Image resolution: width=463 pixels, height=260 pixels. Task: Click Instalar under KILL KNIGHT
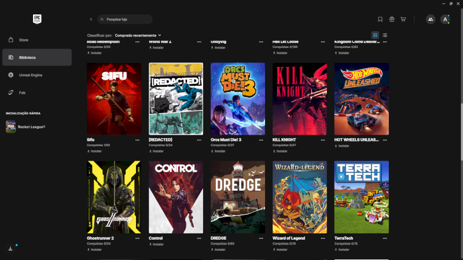coord(280,151)
